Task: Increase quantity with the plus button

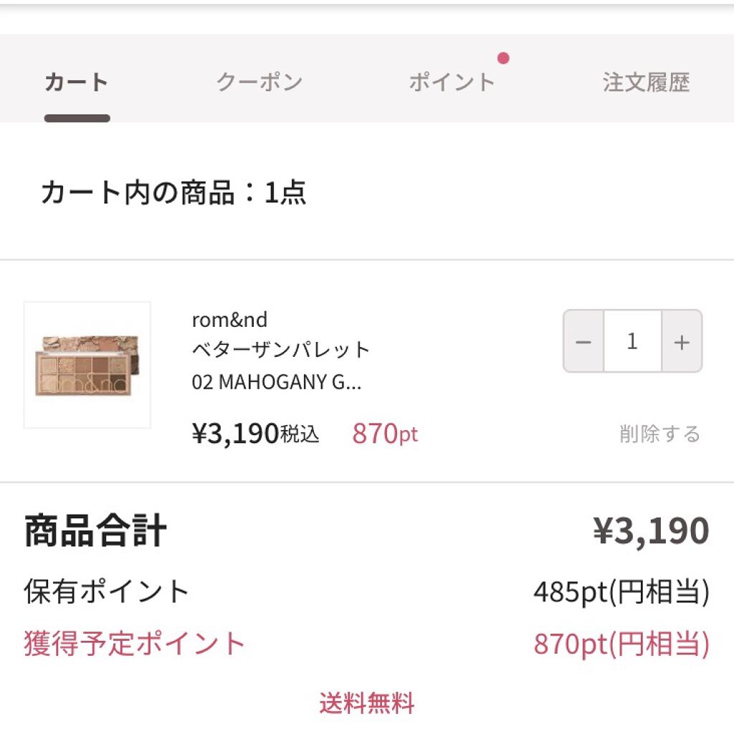Action: pos(682,342)
